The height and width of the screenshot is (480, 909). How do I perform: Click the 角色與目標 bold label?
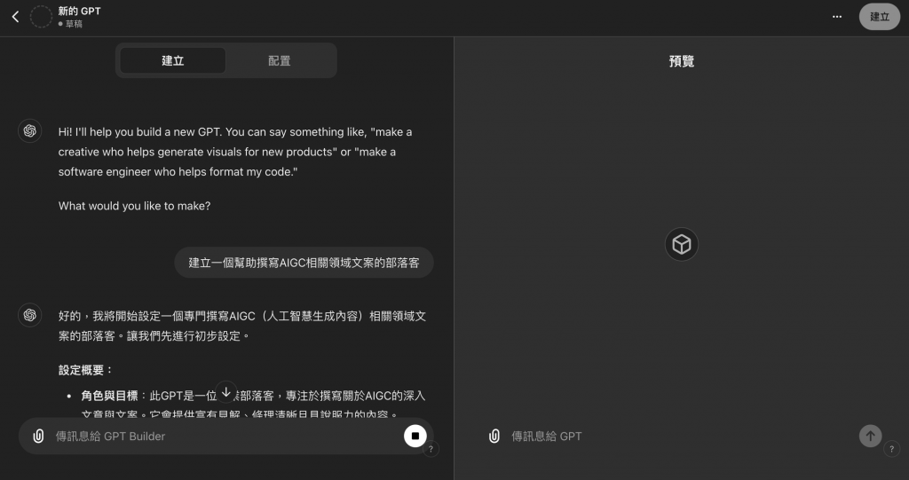pyautogui.click(x=109, y=396)
